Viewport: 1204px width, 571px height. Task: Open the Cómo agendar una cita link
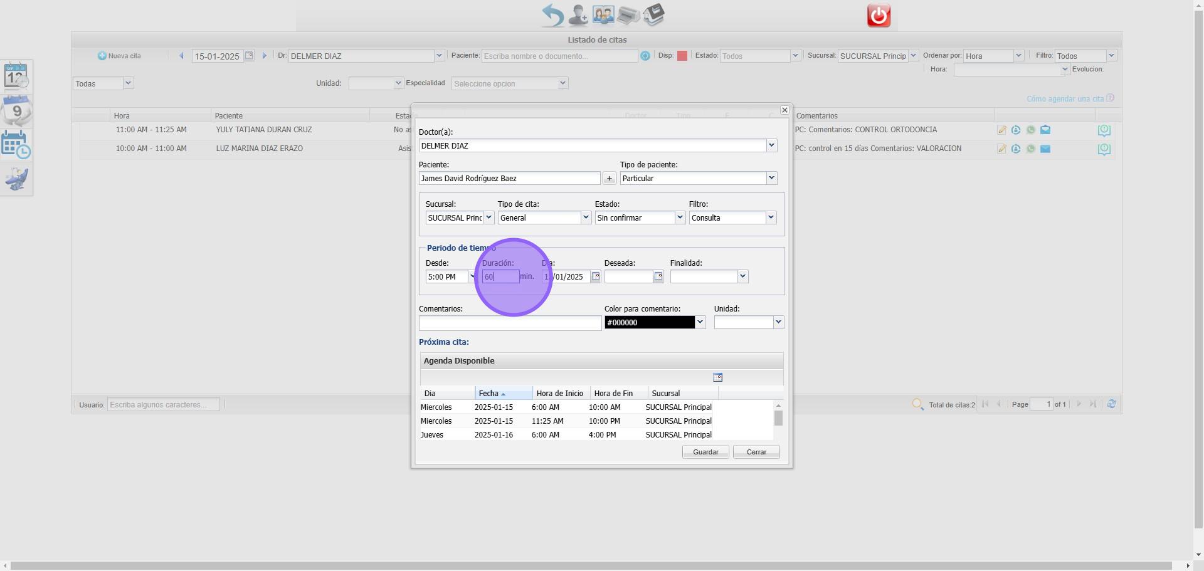tap(1065, 99)
